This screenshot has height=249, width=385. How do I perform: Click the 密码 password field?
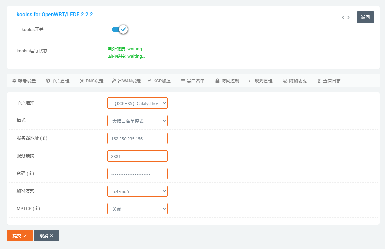tap(138, 174)
